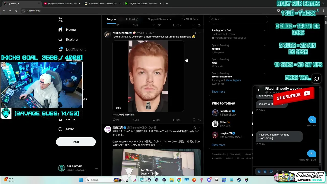The height and width of the screenshot is (184, 327).
Task: Open Notifications in X sidebar
Action: point(72,50)
